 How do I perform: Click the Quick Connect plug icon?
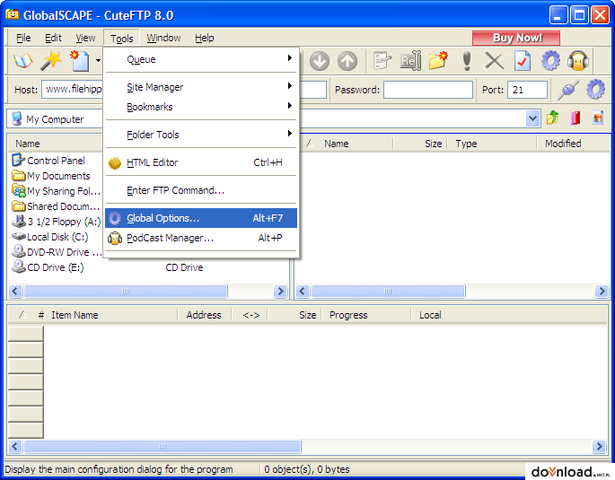(568, 90)
